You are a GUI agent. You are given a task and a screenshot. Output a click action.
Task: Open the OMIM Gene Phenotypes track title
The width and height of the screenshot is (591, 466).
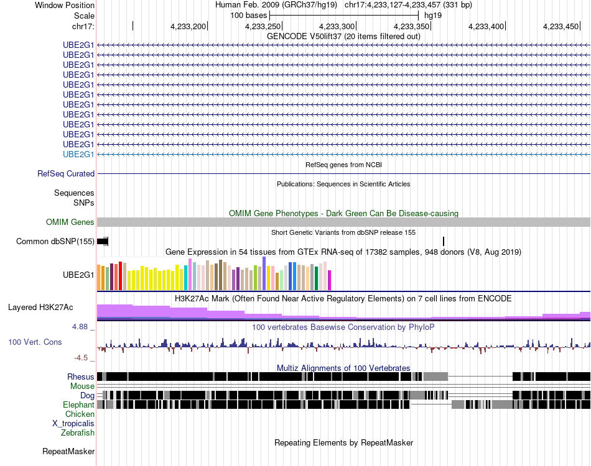(343, 213)
